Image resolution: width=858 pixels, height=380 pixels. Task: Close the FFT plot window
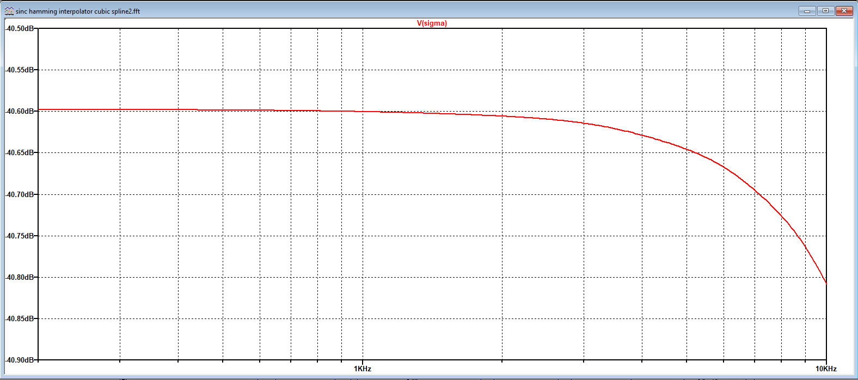click(844, 11)
